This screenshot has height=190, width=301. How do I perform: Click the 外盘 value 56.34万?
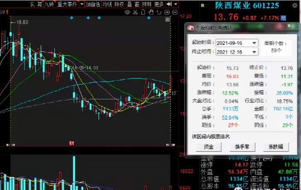click(x=238, y=172)
